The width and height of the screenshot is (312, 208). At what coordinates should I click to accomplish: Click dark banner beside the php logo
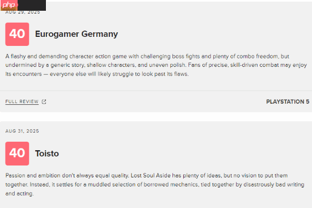click(32, 5)
